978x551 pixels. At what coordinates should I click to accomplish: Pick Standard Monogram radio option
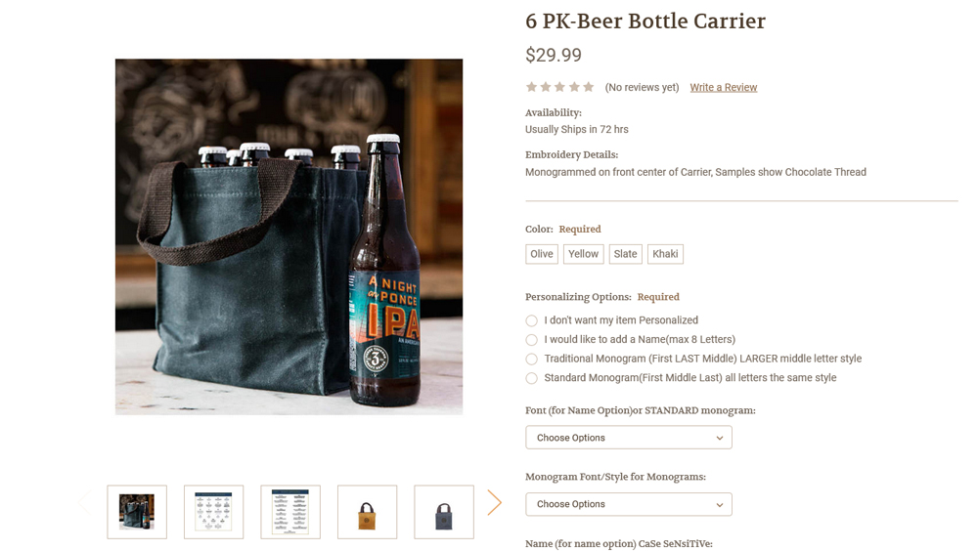point(531,378)
